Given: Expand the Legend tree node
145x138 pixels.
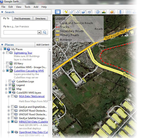Looking at the screenshot, I should coord(6,85).
